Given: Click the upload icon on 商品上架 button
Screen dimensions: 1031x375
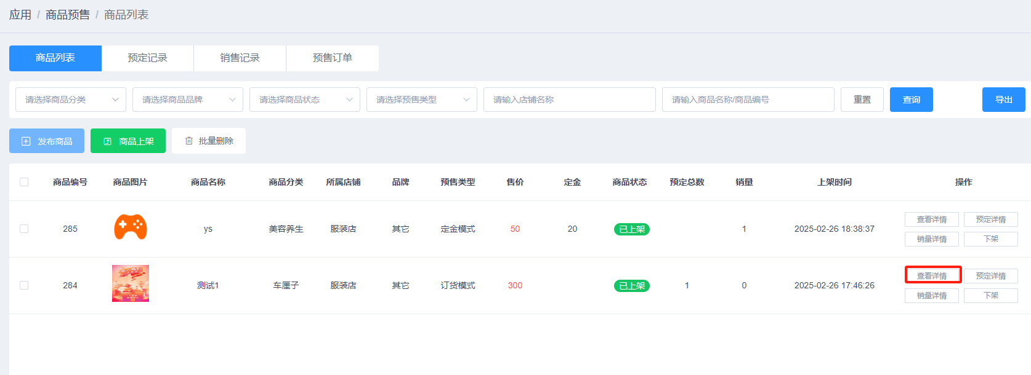Looking at the screenshot, I should click(x=108, y=141).
